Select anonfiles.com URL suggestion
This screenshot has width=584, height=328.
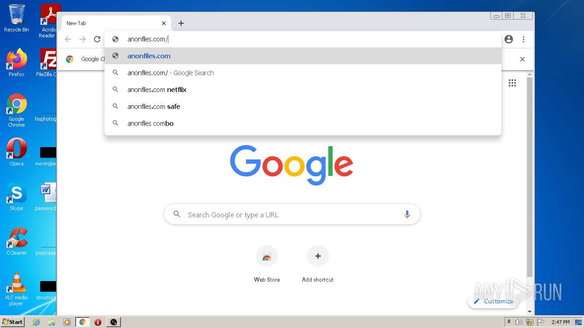pos(303,56)
